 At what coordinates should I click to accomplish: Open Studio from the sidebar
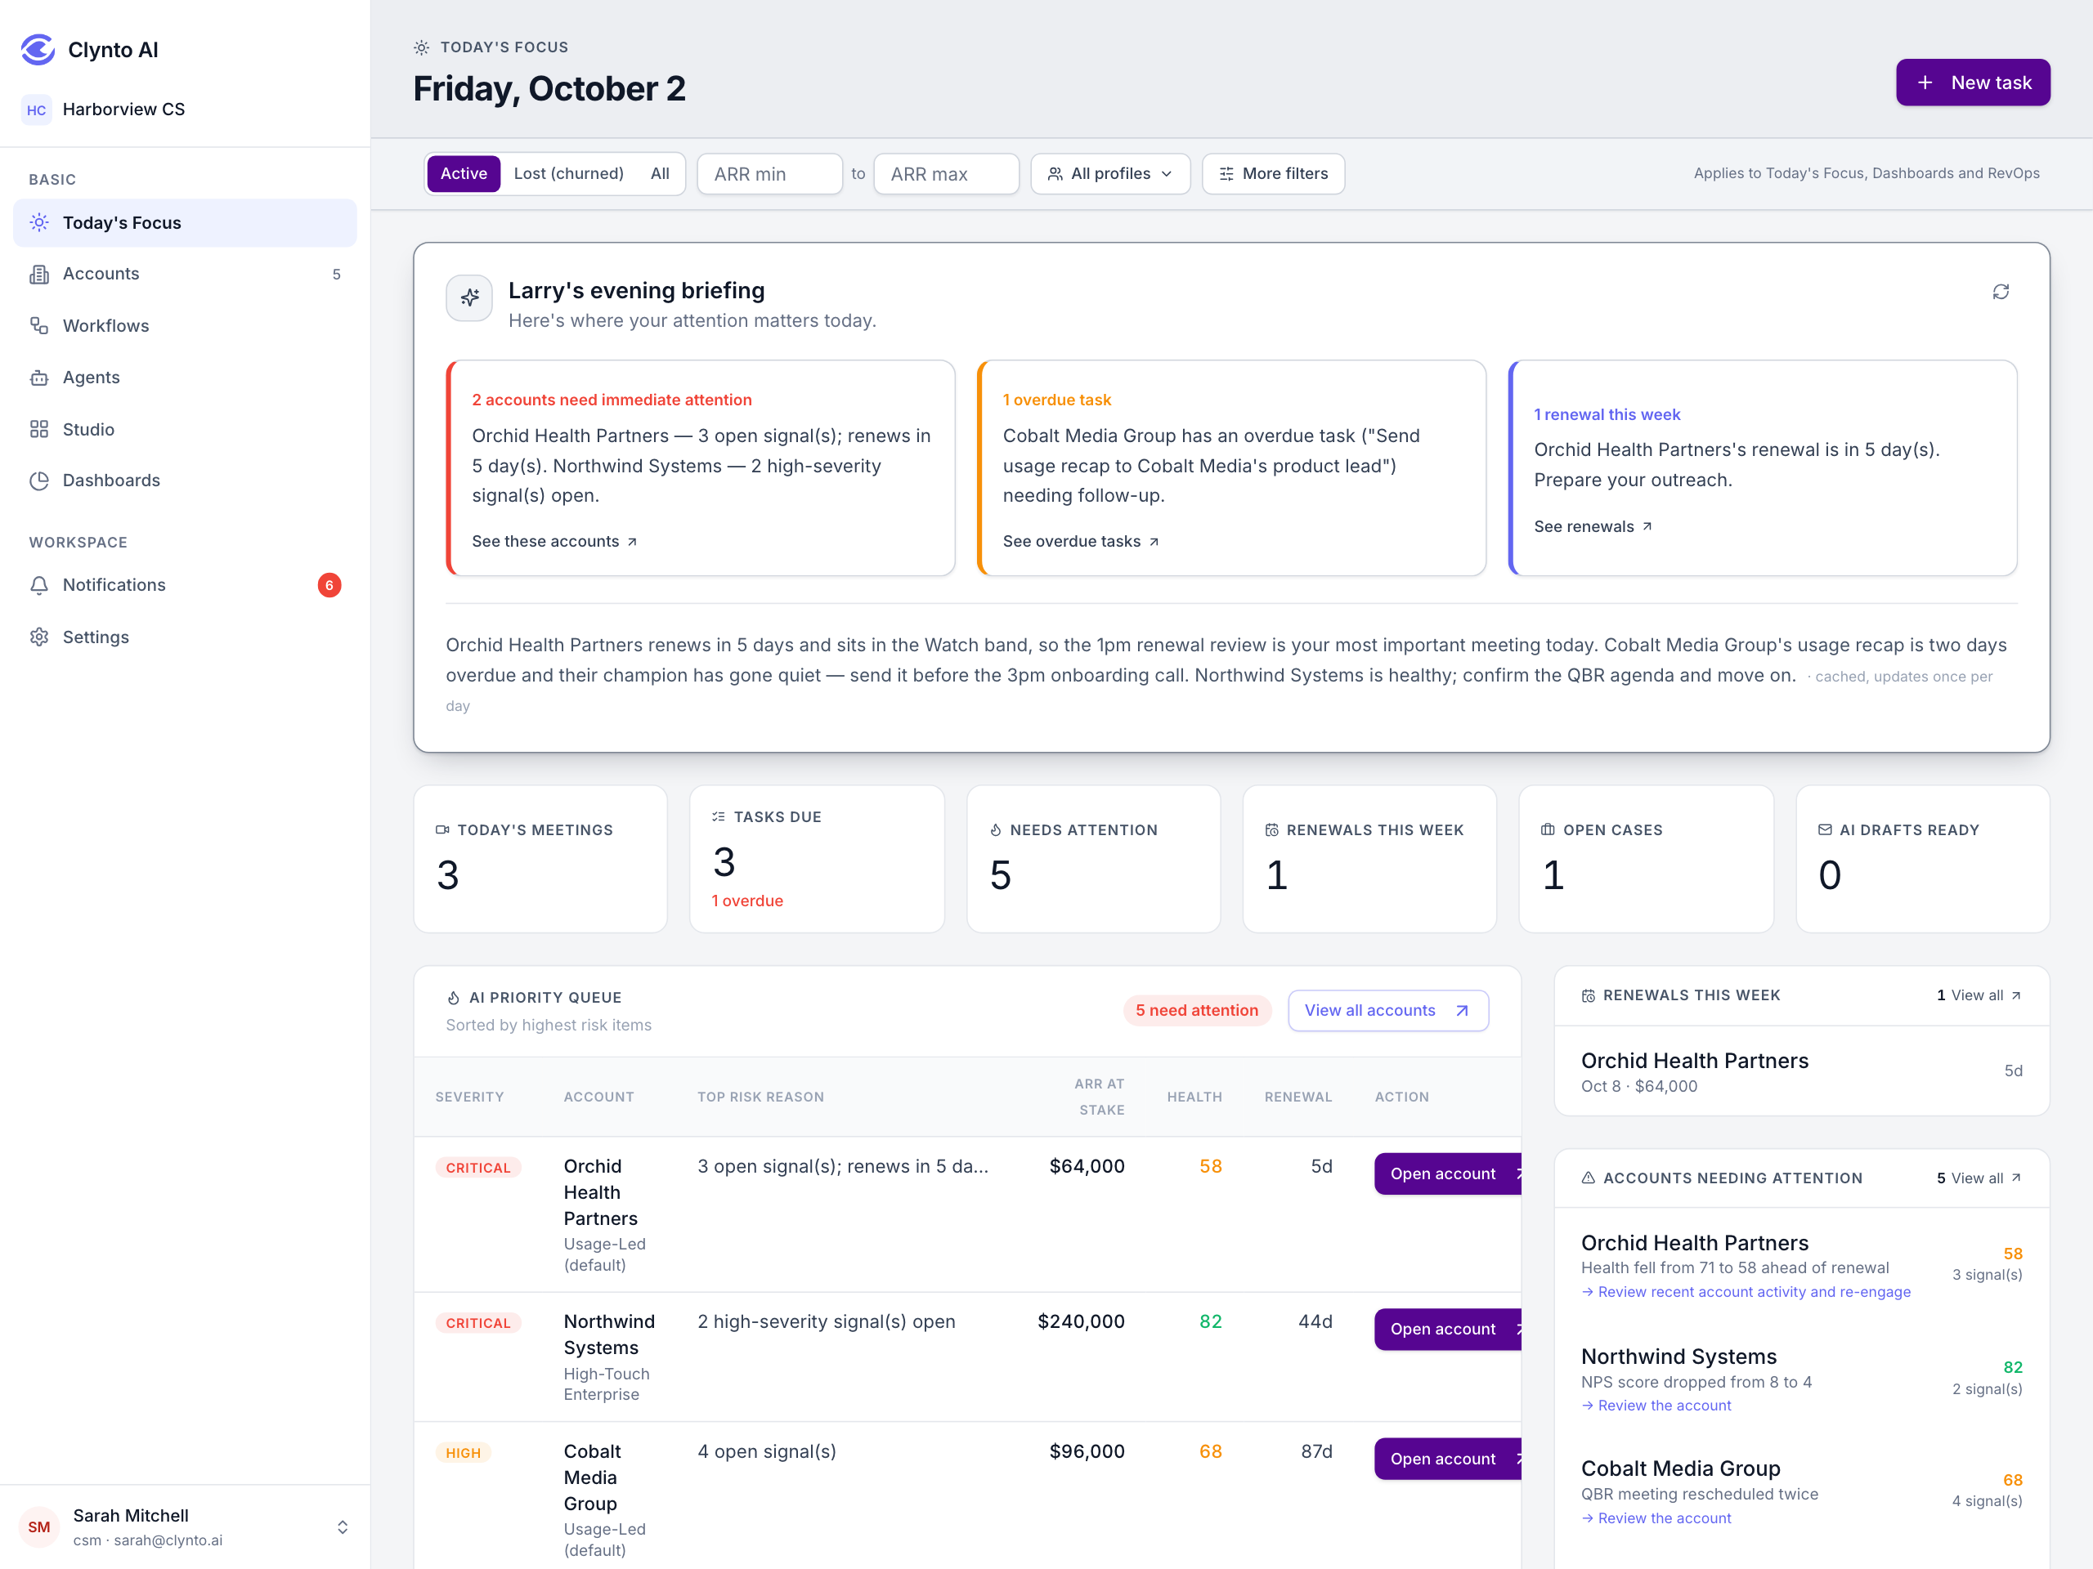pos(186,429)
